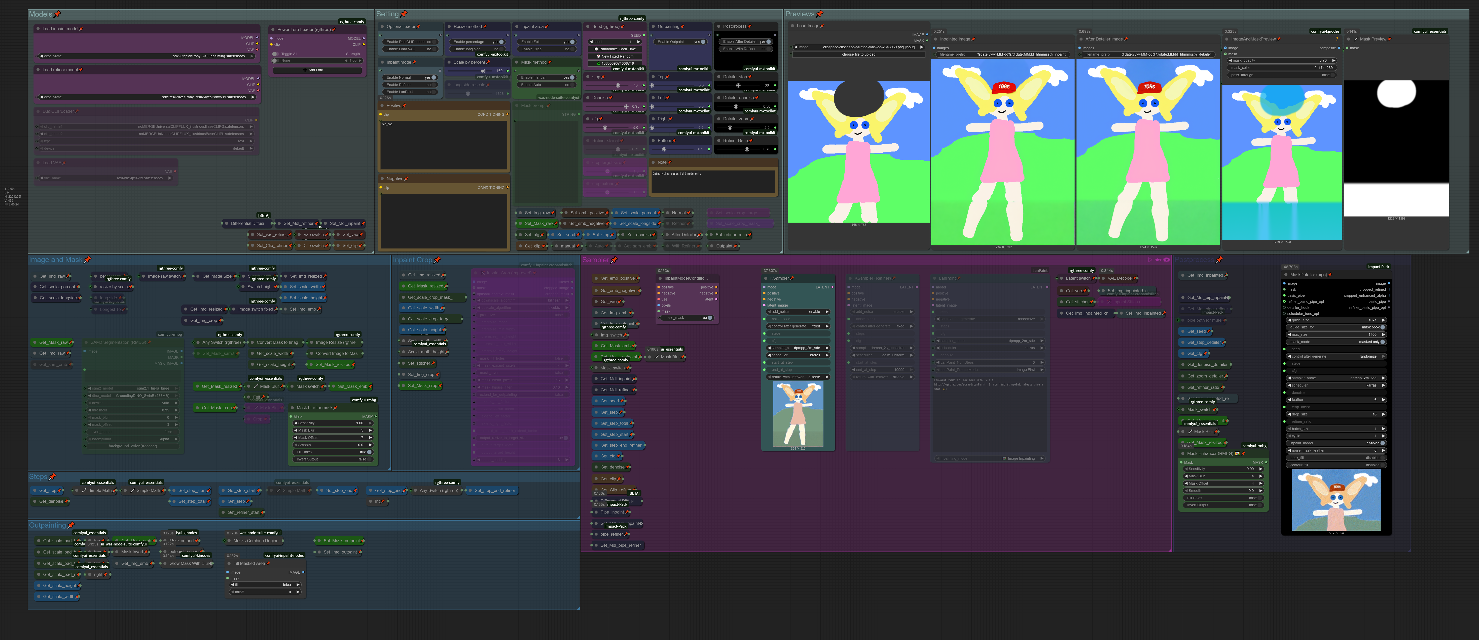Click the pin icon beside Models group title
This screenshot has width=1479, height=640.
click(x=57, y=14)
